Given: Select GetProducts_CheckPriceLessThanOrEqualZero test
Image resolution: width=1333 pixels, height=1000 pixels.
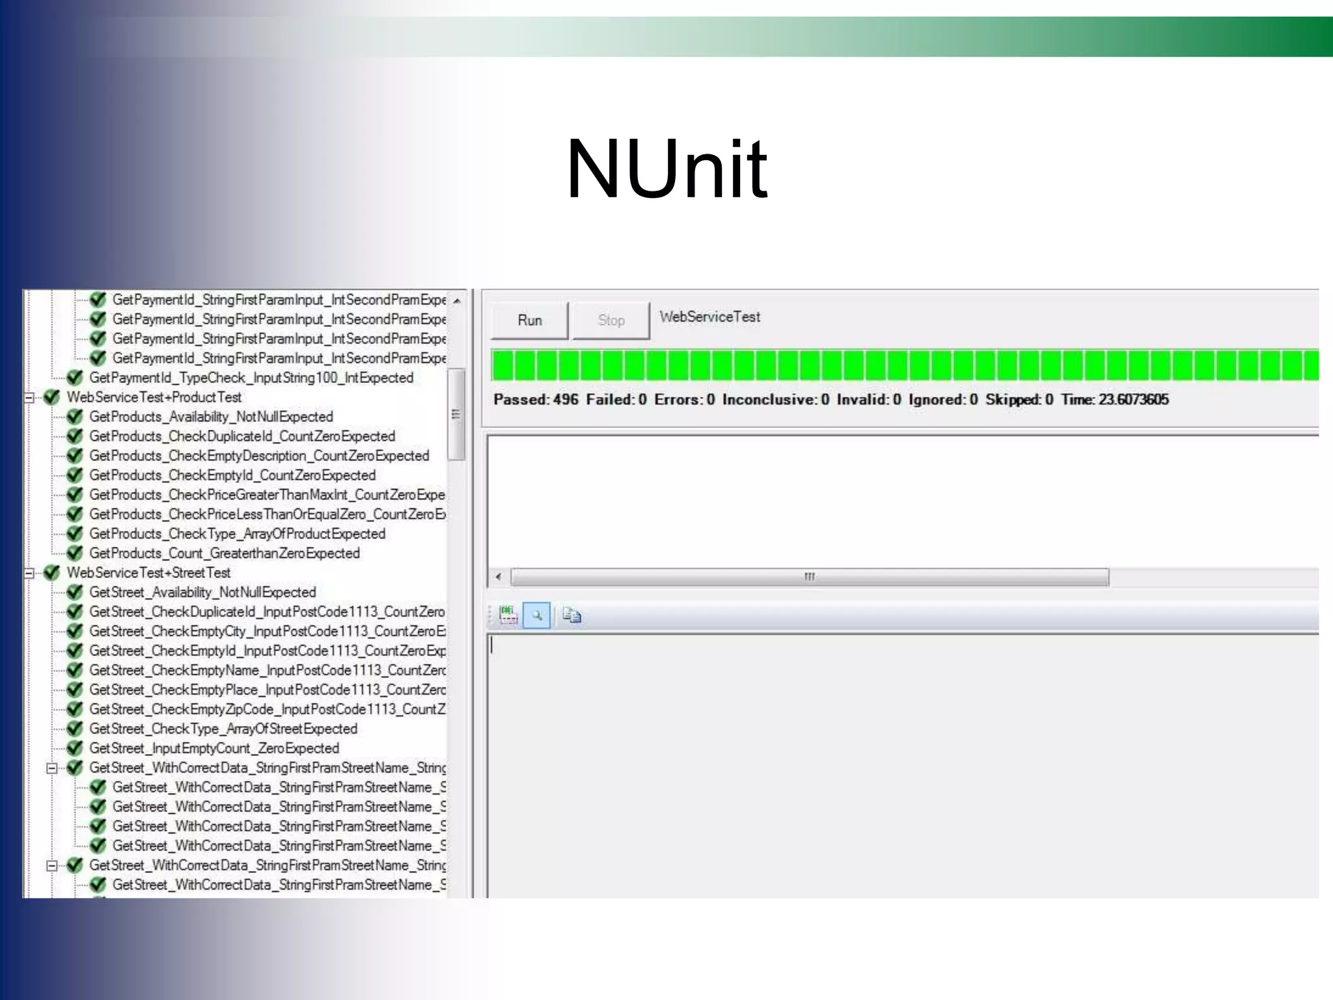Looking at the screenshot, I should click(x=268, y=515).
